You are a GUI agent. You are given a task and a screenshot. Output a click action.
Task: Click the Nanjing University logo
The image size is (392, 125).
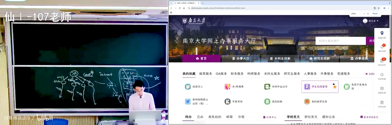[x=194, y=21]
